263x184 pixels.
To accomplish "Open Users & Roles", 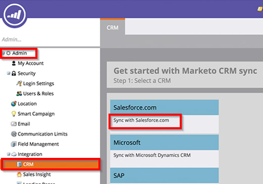I will [x=38, y=94].
